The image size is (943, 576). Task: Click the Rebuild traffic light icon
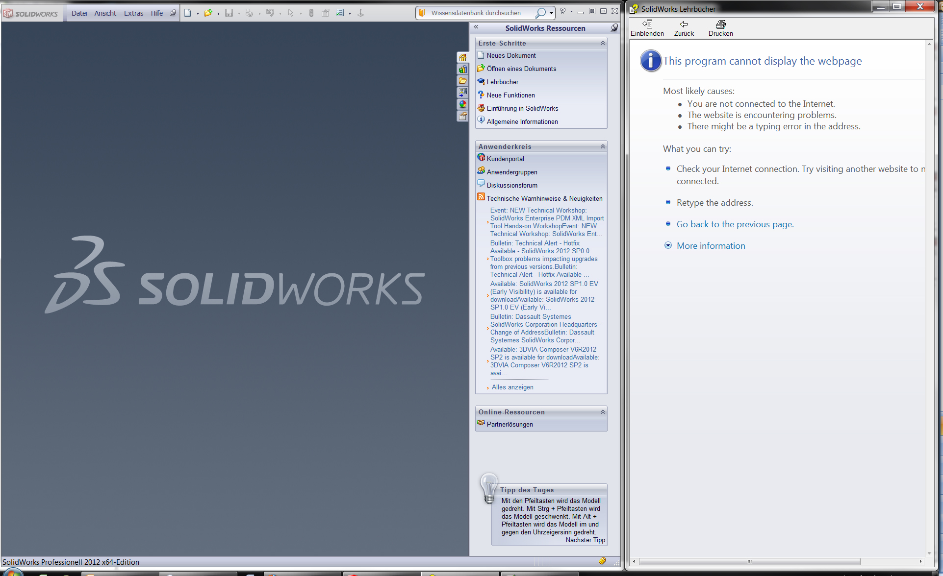(311, 13)
